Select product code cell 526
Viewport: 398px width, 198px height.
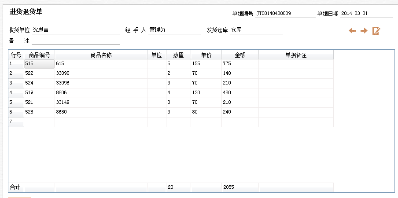pos(39,112)
